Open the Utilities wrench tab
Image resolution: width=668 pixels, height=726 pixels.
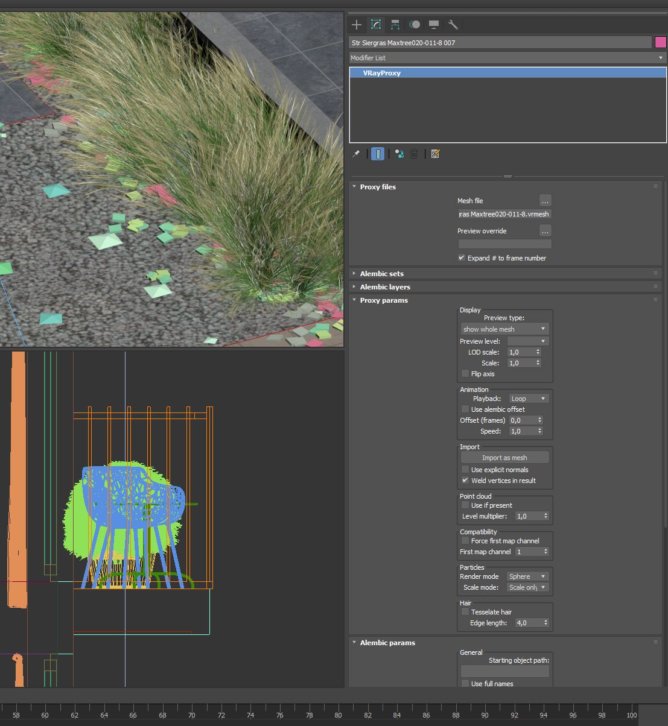[x=453, y=25]
